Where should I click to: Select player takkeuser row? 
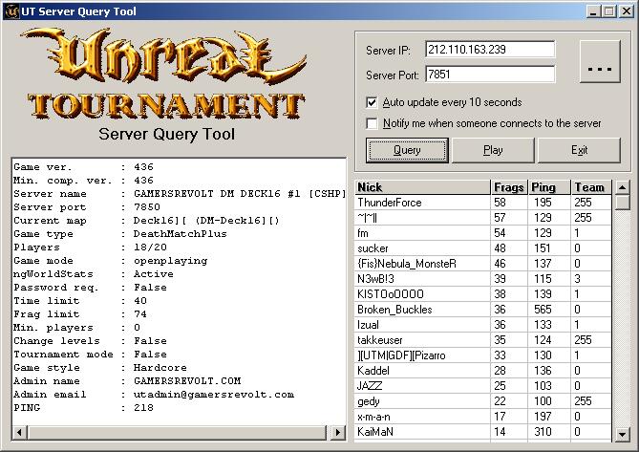tap(483, 340)
